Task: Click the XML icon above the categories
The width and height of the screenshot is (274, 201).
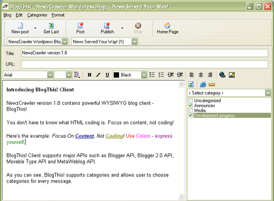Action: pos(212,84)
